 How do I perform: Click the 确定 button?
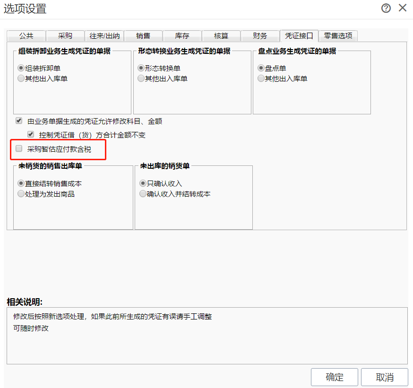[335, 377]
